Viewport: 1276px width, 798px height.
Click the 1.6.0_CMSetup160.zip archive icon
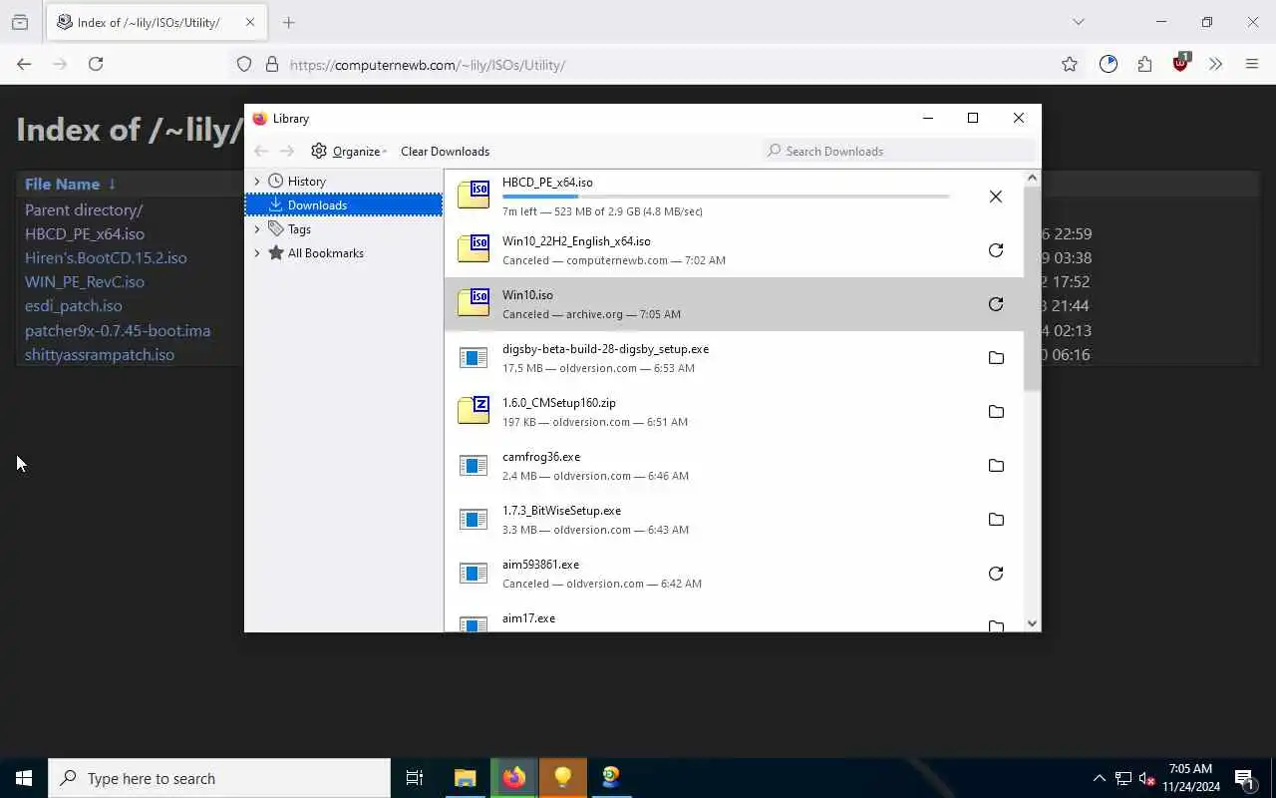[474, 410]
